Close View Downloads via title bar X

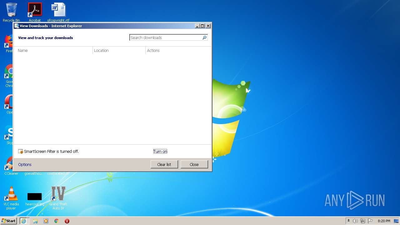pos(208,26)
